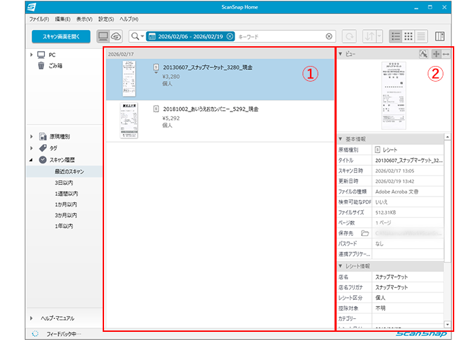Toggle the side panel layout icon

[x=440, y=36]
